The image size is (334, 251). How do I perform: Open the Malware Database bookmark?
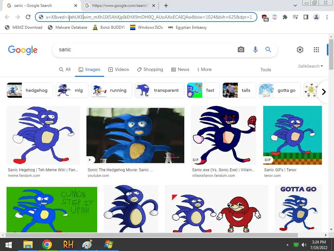click(x=68, y=27)
